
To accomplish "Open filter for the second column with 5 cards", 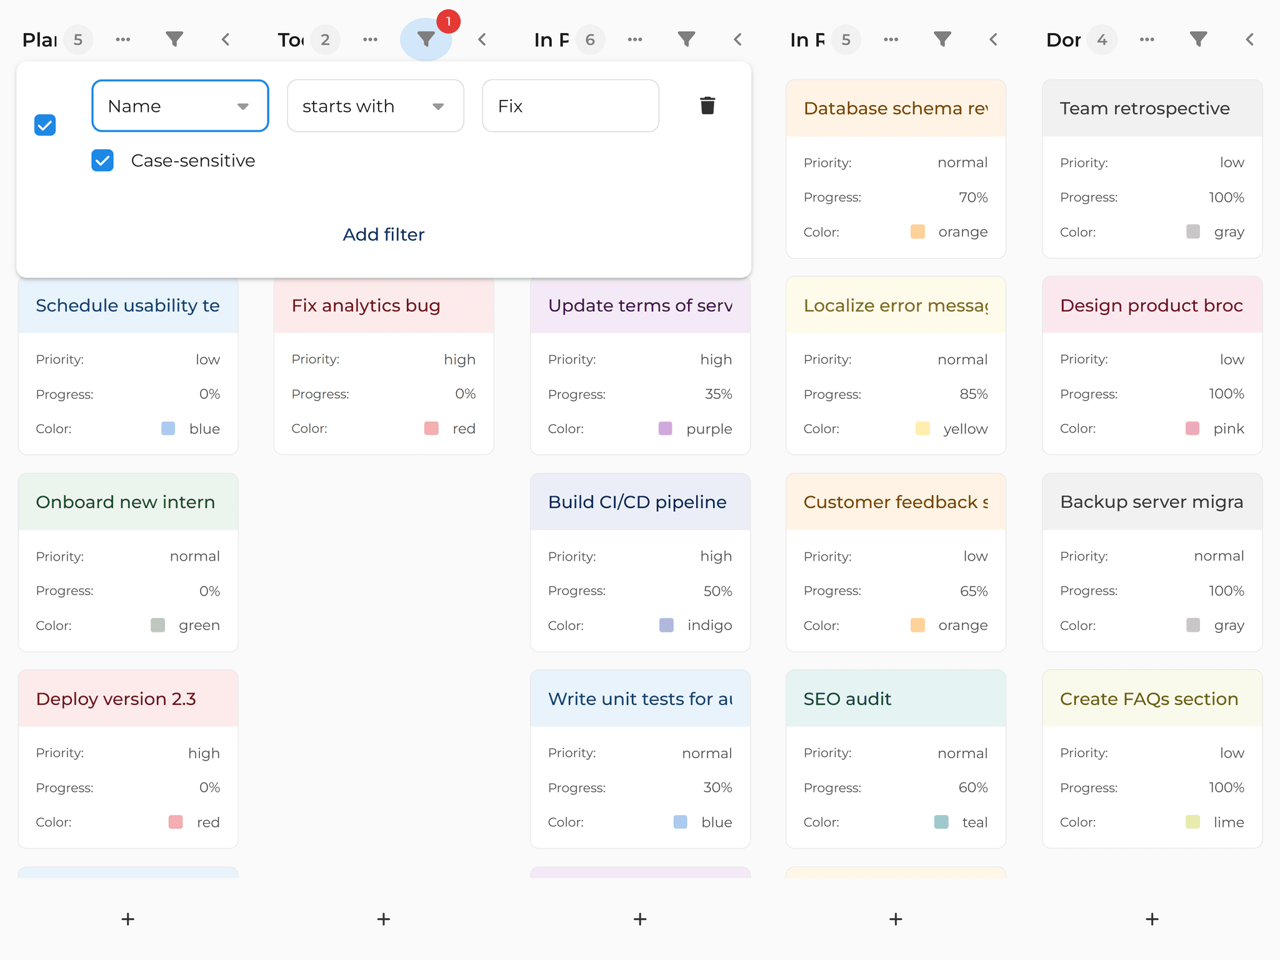I will tap(942, 39).
